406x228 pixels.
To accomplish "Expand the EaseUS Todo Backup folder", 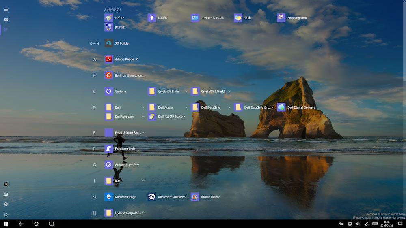I will [x=143, y=132].
